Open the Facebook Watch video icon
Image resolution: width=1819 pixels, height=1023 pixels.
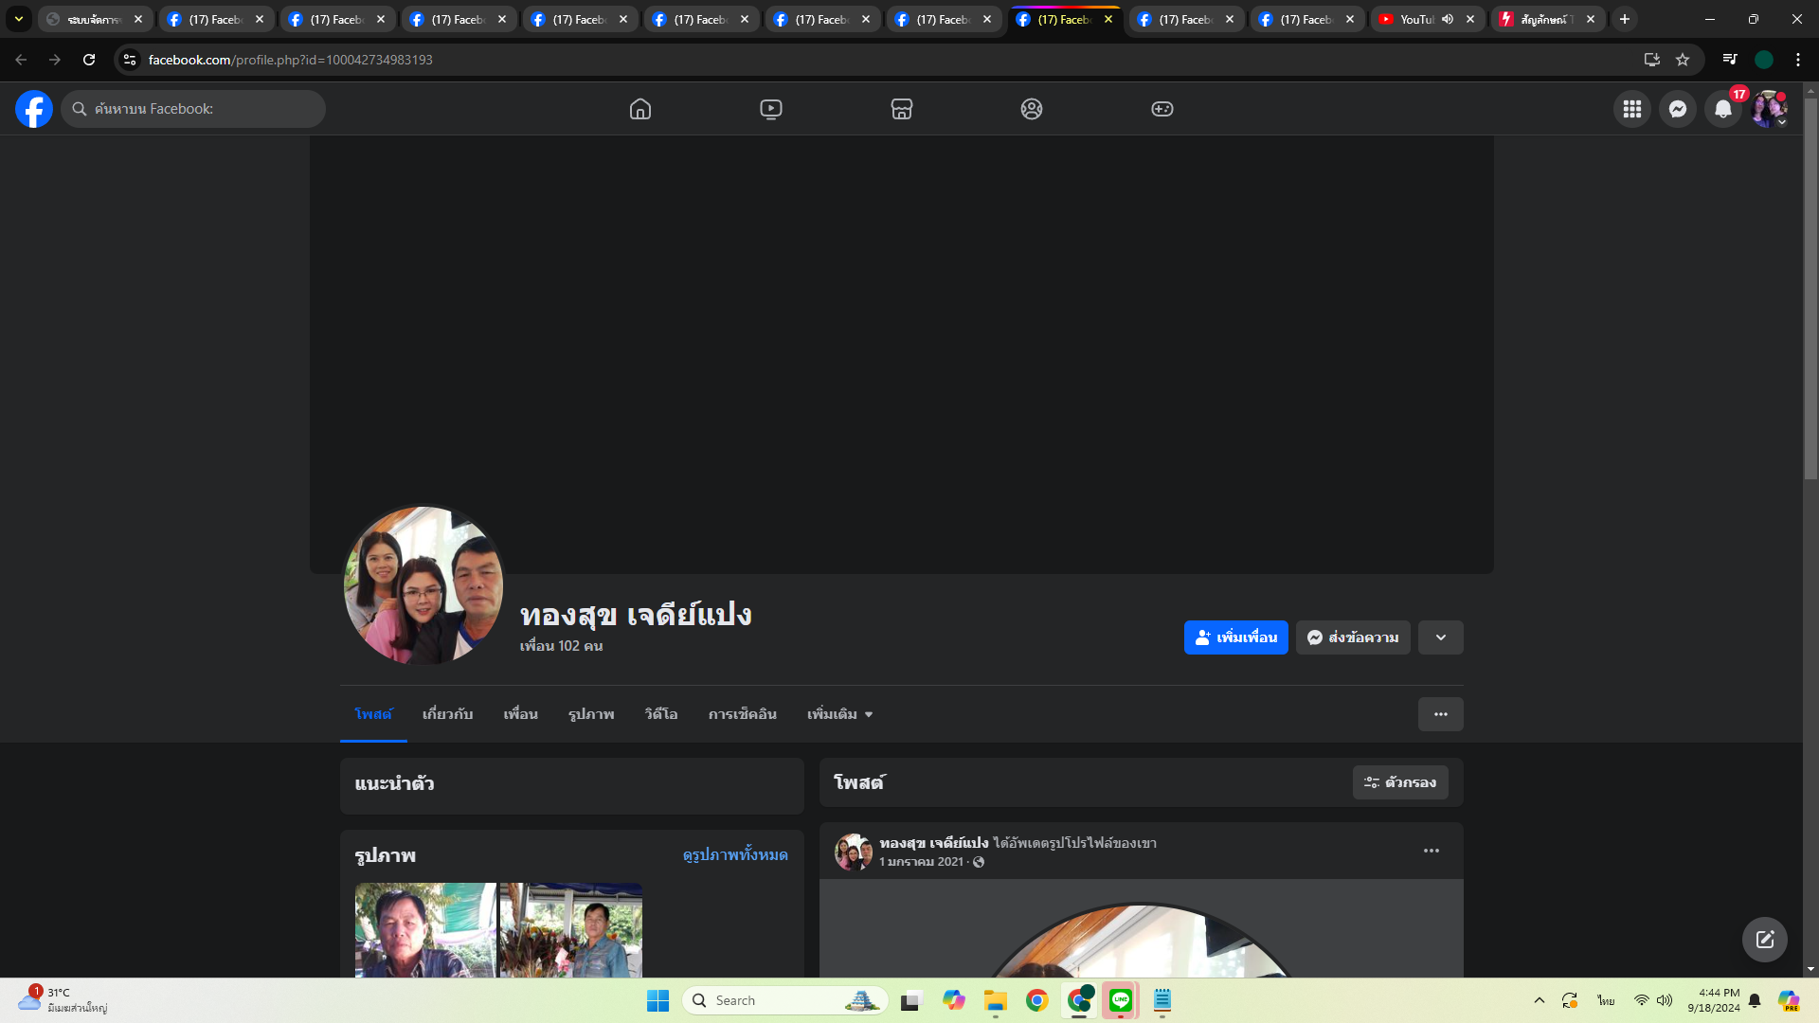click(771, 109)
